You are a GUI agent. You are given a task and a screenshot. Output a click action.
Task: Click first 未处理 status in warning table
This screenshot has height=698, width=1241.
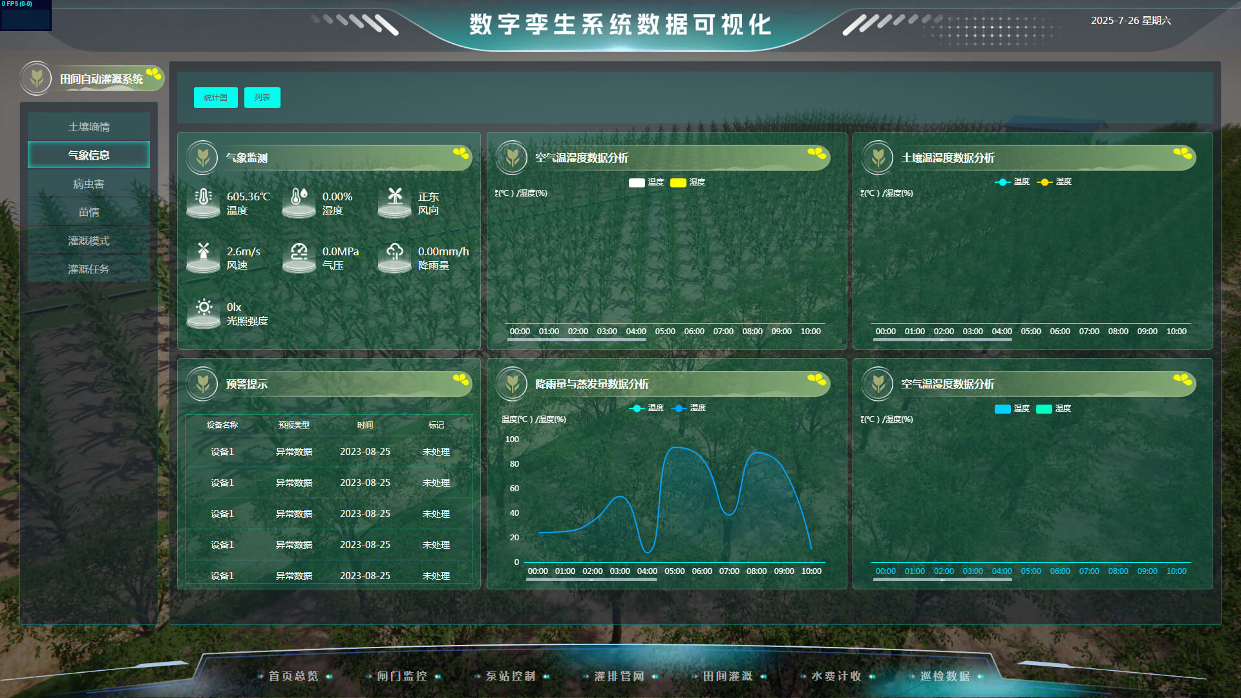click(436, 452)
